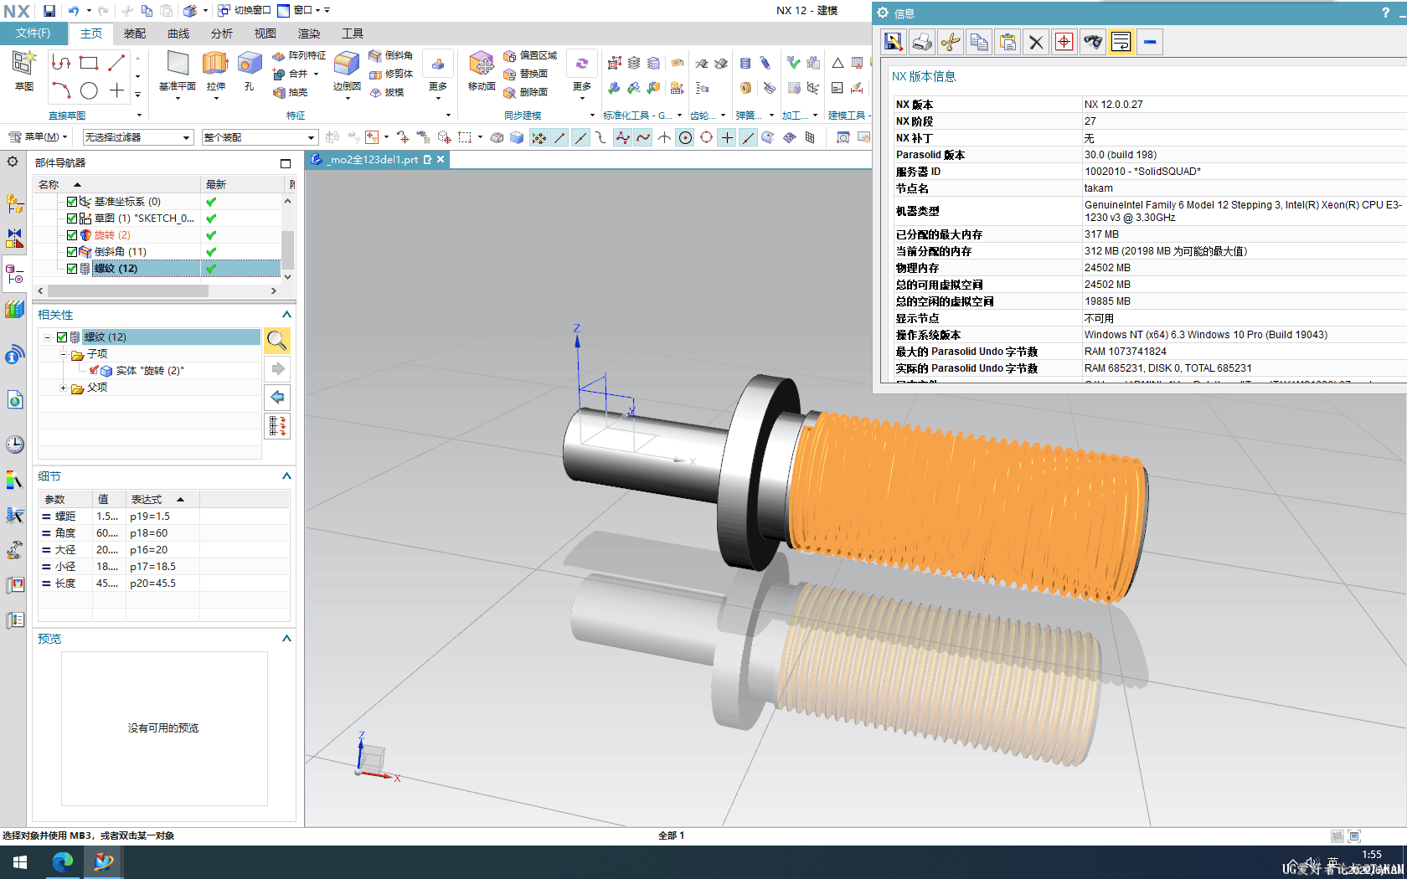Select the rectangle sketch tool
Viewport: 1407px width, 879px height.
click(89, 63)
